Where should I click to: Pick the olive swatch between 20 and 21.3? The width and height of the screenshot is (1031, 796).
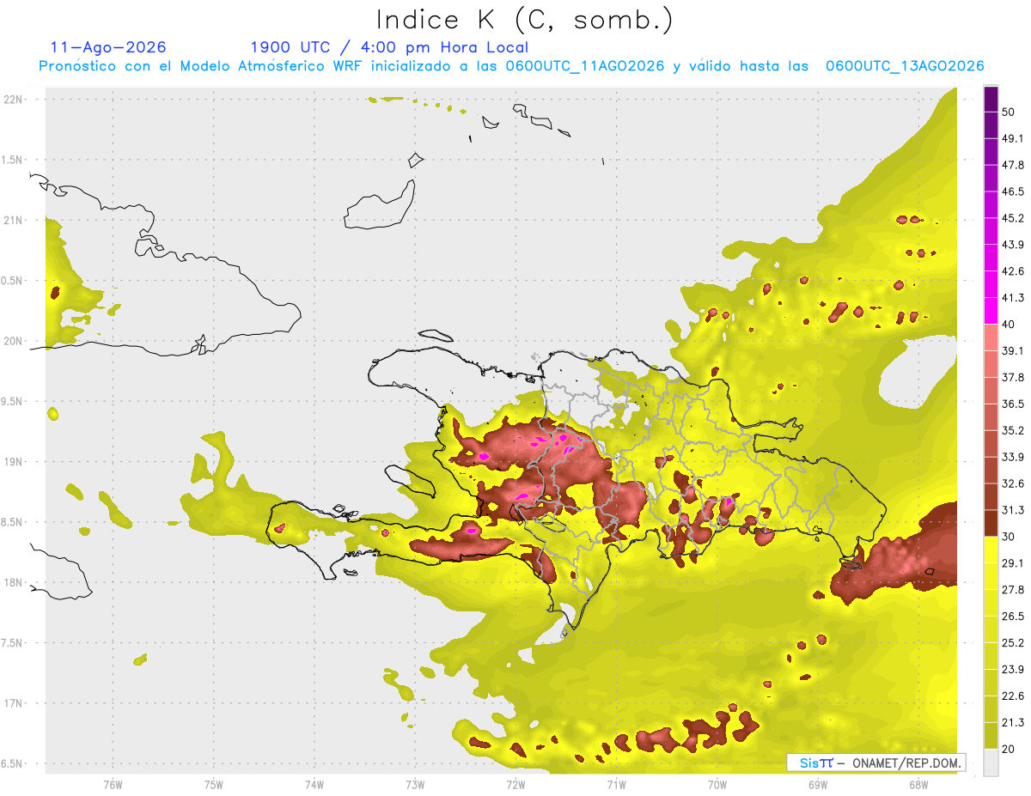[991, 735]
